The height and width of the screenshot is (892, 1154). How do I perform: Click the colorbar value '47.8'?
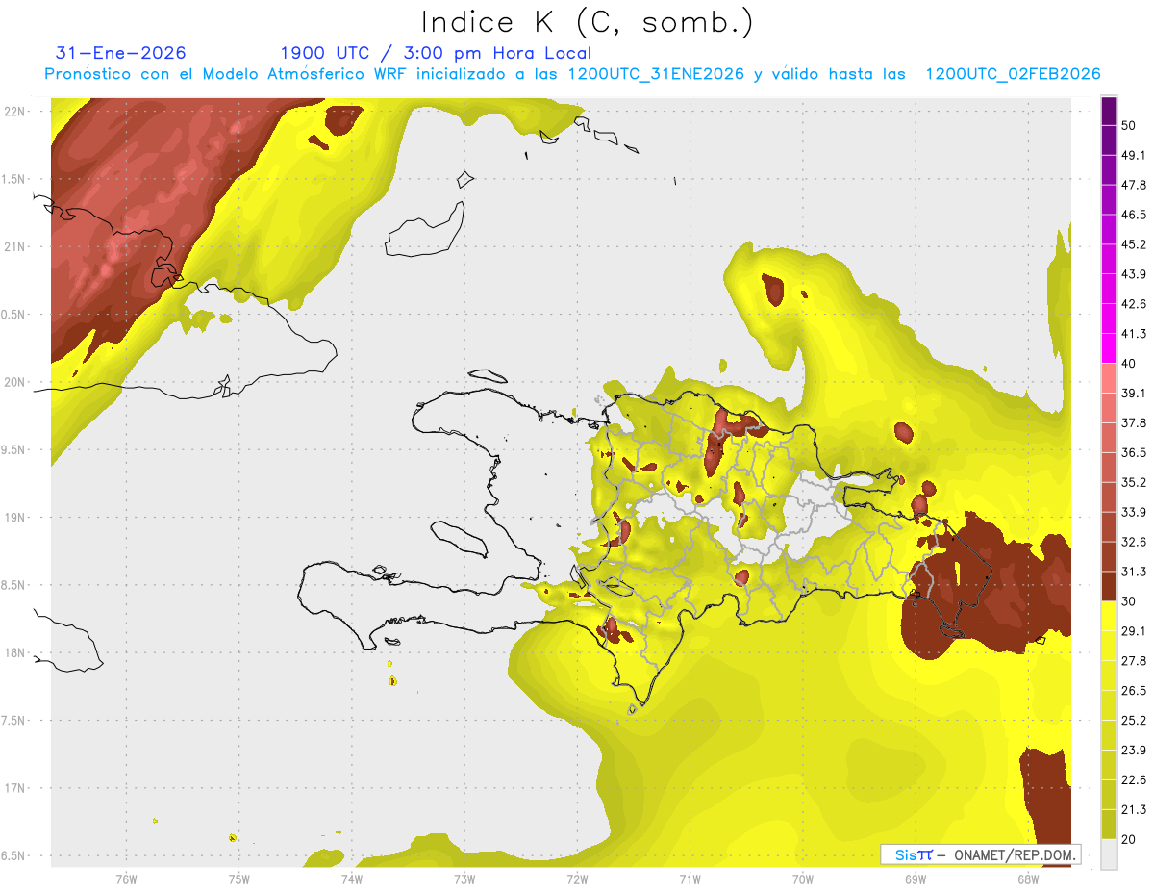tap(1134, 185)
